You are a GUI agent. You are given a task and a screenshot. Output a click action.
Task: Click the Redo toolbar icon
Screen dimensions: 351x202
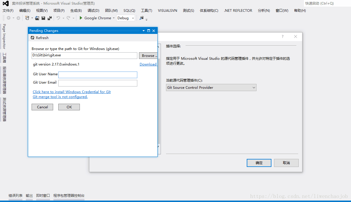pyautogui.click(x=68, y=18)
